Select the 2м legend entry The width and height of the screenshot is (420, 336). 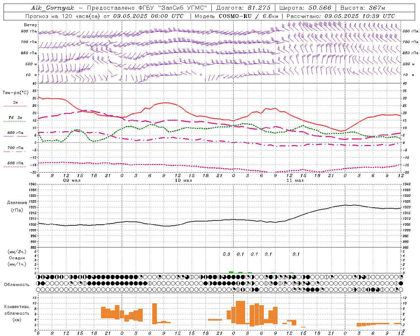pos(15,103)
